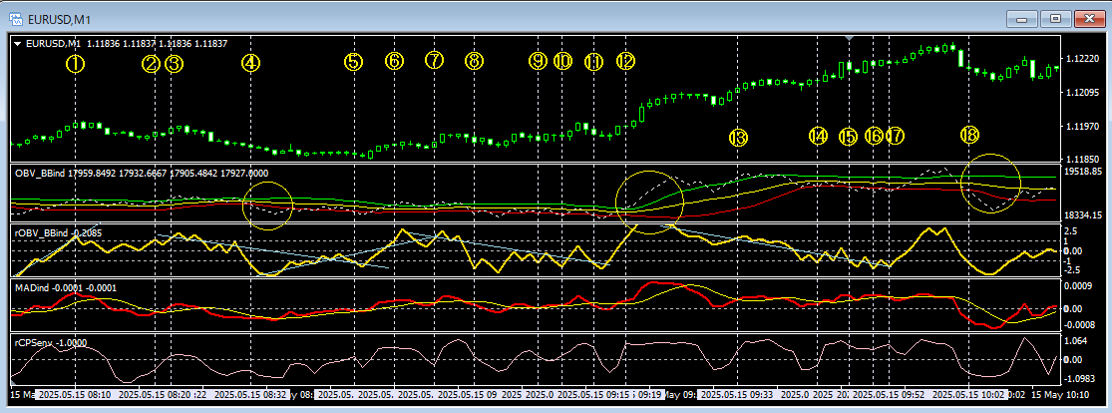Minimize the EURUSD,M1 chart window

1021,18
